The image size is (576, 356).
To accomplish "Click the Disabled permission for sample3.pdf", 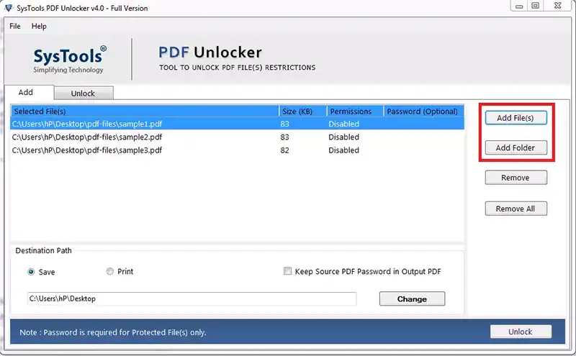I will [x=344, y=150].
